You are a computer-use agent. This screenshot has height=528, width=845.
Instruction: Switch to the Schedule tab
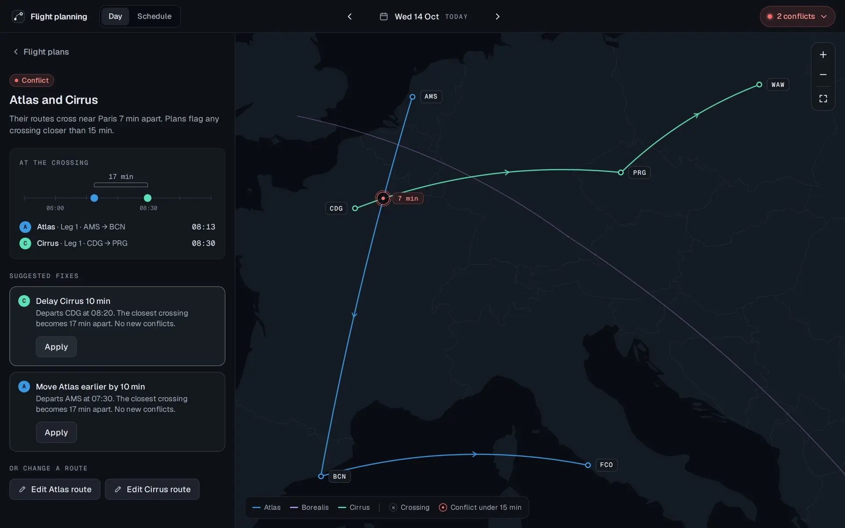coord(154,16)
